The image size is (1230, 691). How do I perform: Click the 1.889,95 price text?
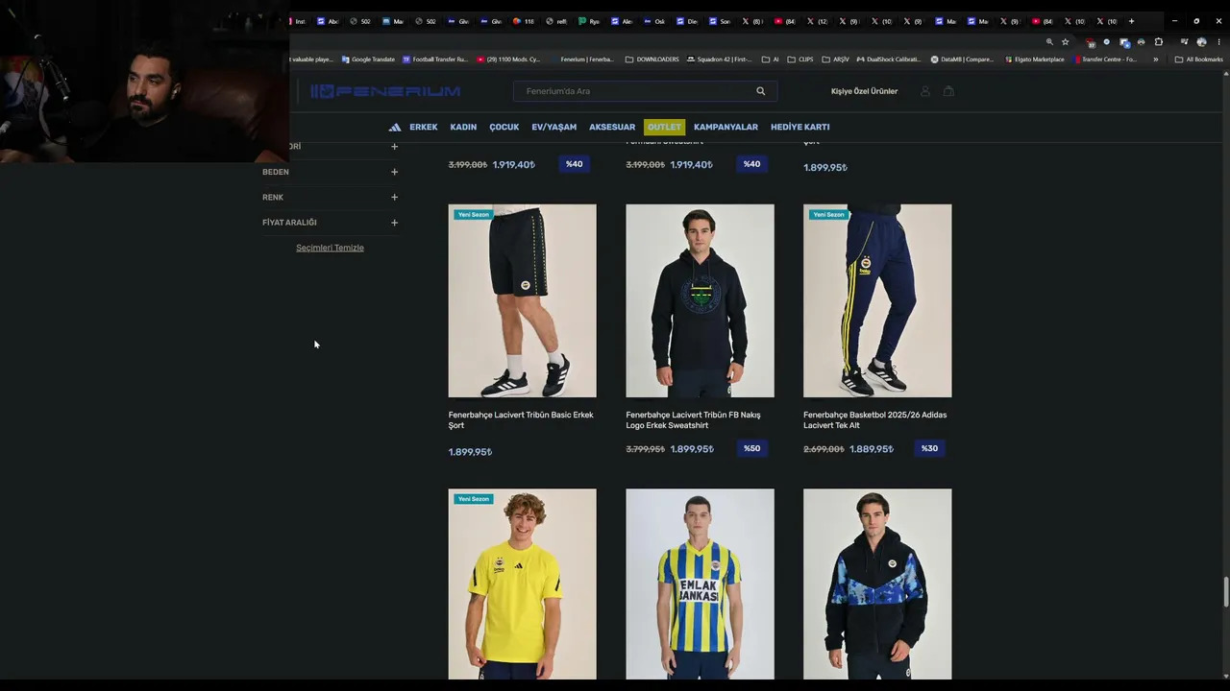pos(871,449)
